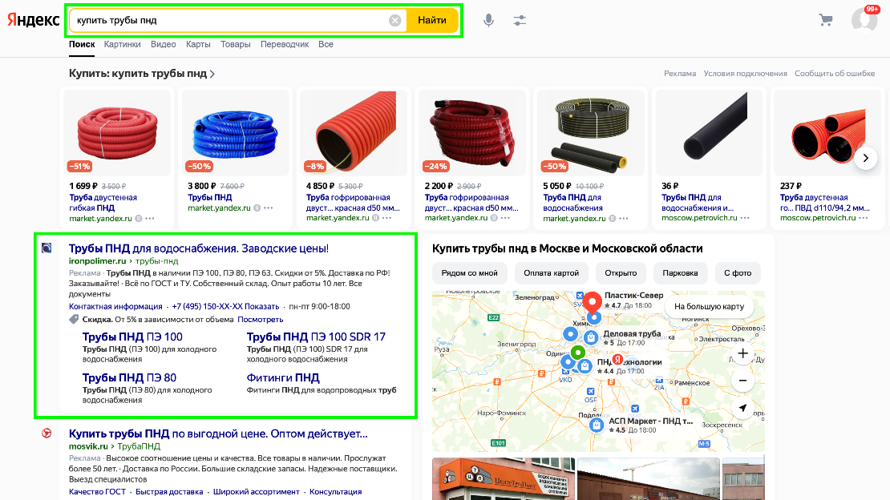Zoom out the map with minus button
Viewport: 890px width, 500px height.
point(742,381)
